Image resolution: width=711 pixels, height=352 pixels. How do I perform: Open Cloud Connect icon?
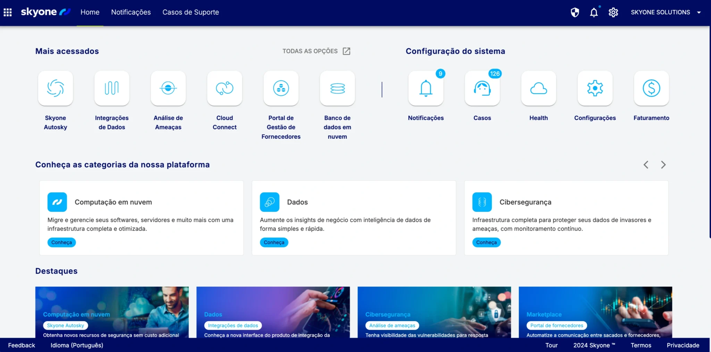(225, 88)
